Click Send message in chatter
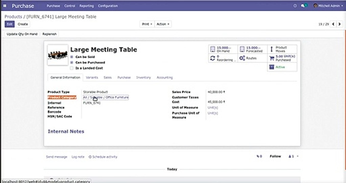 point(57,157)
